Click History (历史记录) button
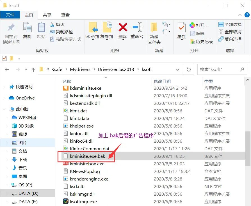The width and height of the screenshot is (251, 206). pyautogui.click(x=202, y=41)
